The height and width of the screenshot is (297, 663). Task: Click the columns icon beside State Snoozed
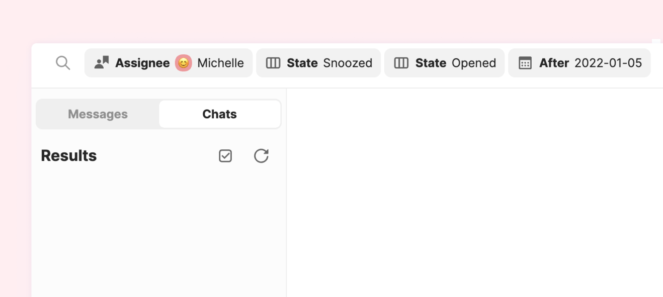tap(273, 63)
